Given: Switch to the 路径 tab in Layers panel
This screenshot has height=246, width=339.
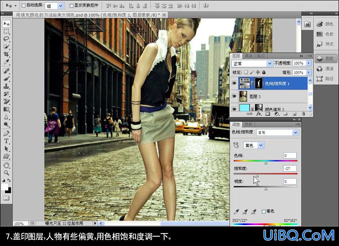Looking at the screenshot, I should click(260, 56).
